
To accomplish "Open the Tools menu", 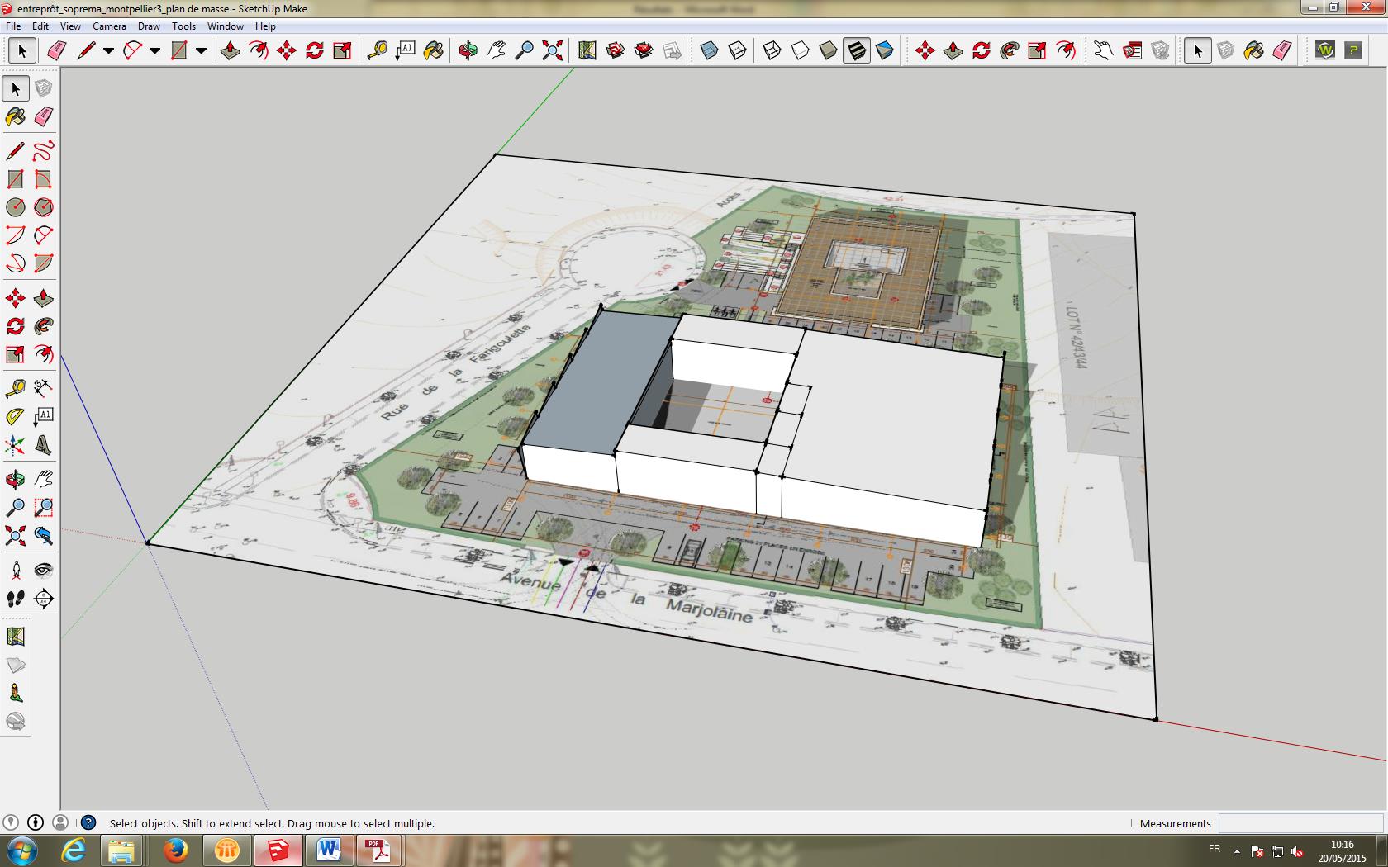I will click(x=183, y=26).
